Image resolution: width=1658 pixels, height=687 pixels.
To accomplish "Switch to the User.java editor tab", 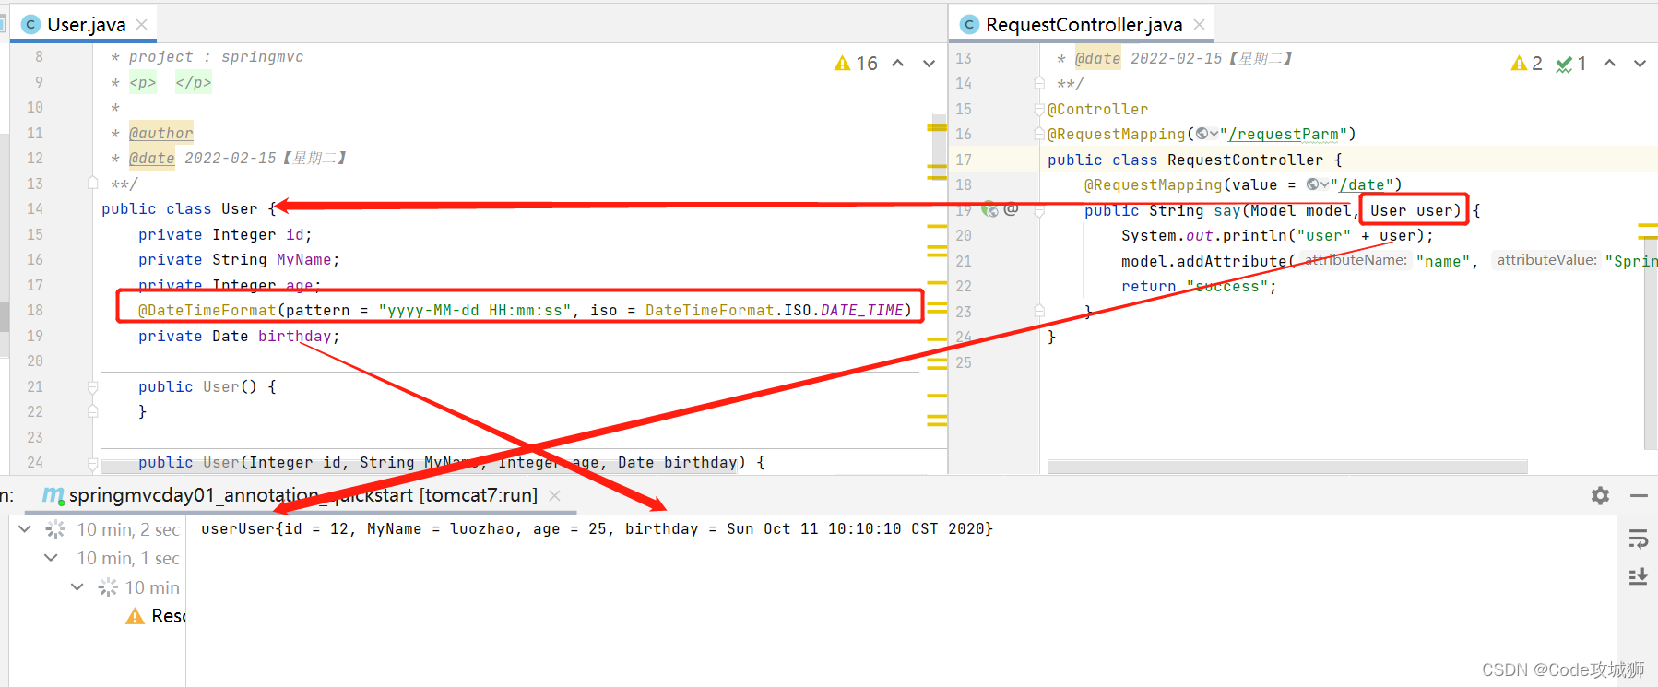I will pyautogui.click(x=86, y=24).
